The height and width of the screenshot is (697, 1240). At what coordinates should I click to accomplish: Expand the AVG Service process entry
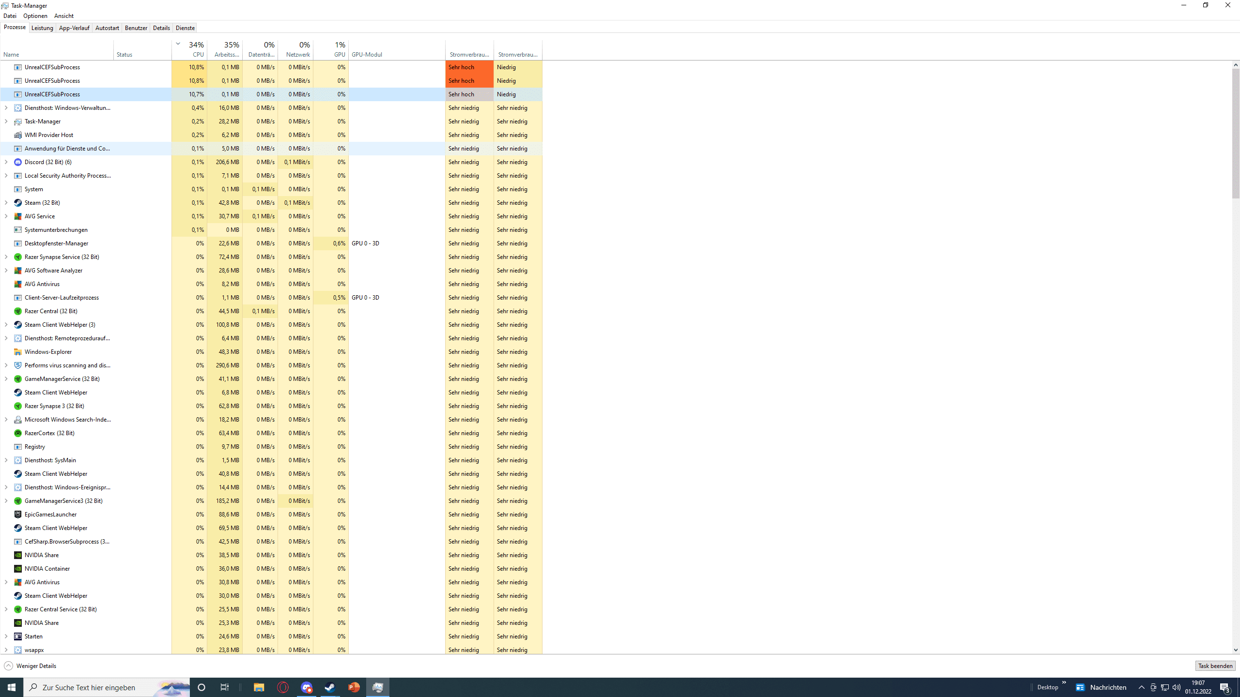[x=6, y=216]
